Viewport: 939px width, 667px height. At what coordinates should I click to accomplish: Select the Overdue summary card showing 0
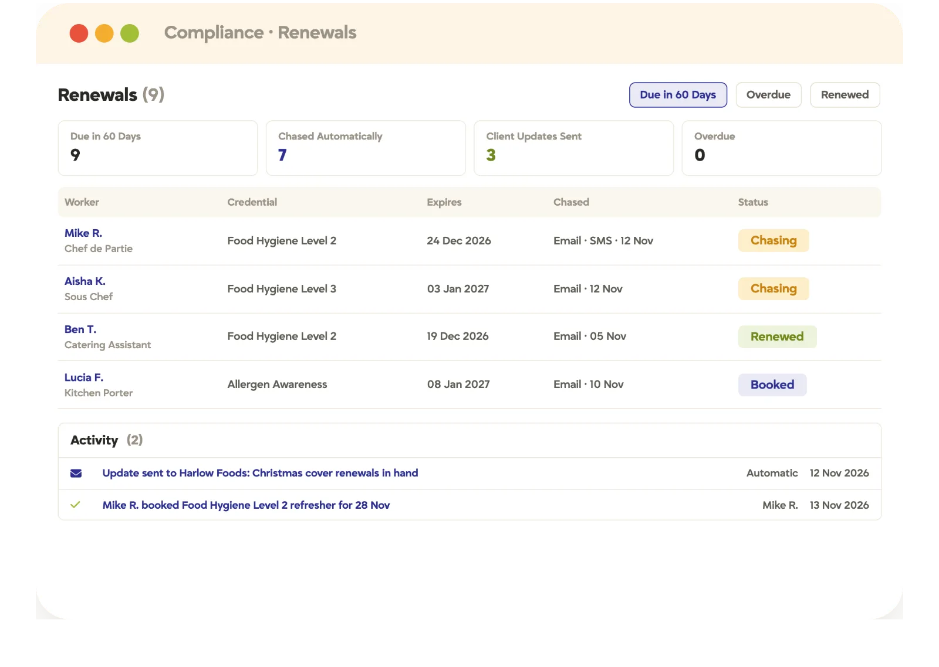(782, 148)
